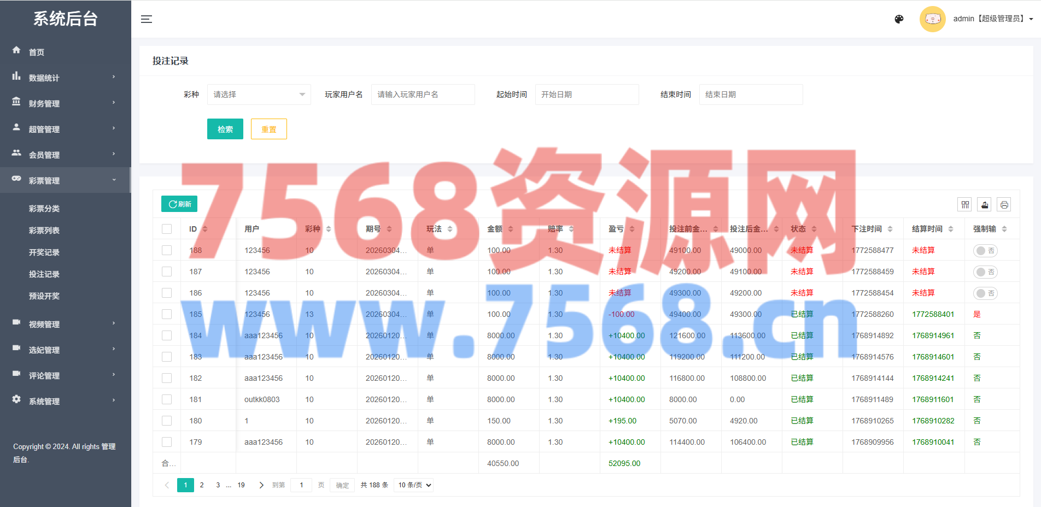Viewport: 1041px width, 507px height.
Task: Open the 彩种 lottery type dropdown
Action: coord(259,95)
